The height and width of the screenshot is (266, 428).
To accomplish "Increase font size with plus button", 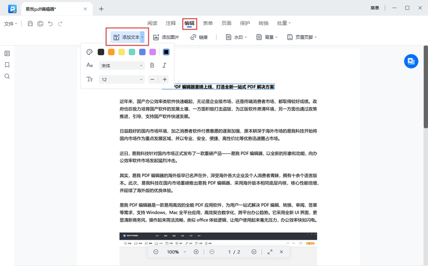I will pyautogui.click(x=165, y=80).
